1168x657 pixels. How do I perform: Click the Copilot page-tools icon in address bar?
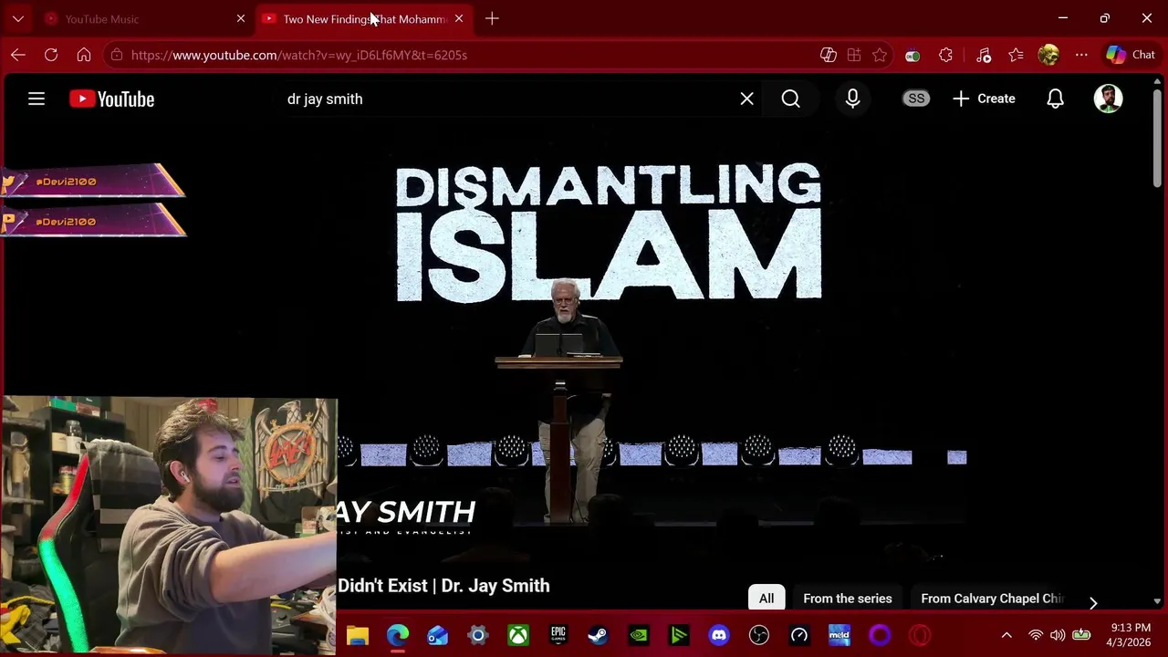[829, 55]
